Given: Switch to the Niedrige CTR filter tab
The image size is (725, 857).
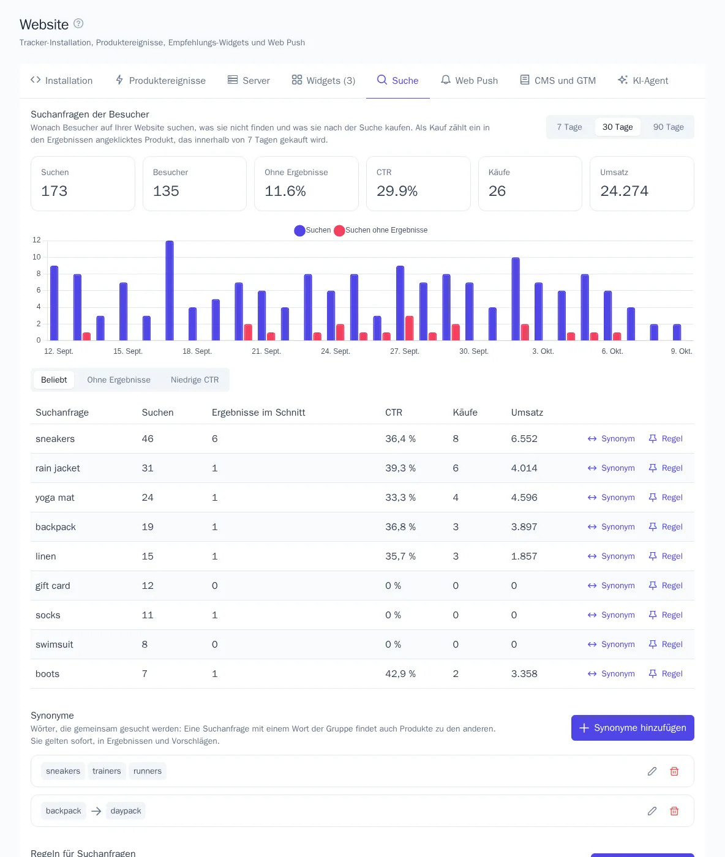Looking at the screenshot, I should click(x=195, y=380).
